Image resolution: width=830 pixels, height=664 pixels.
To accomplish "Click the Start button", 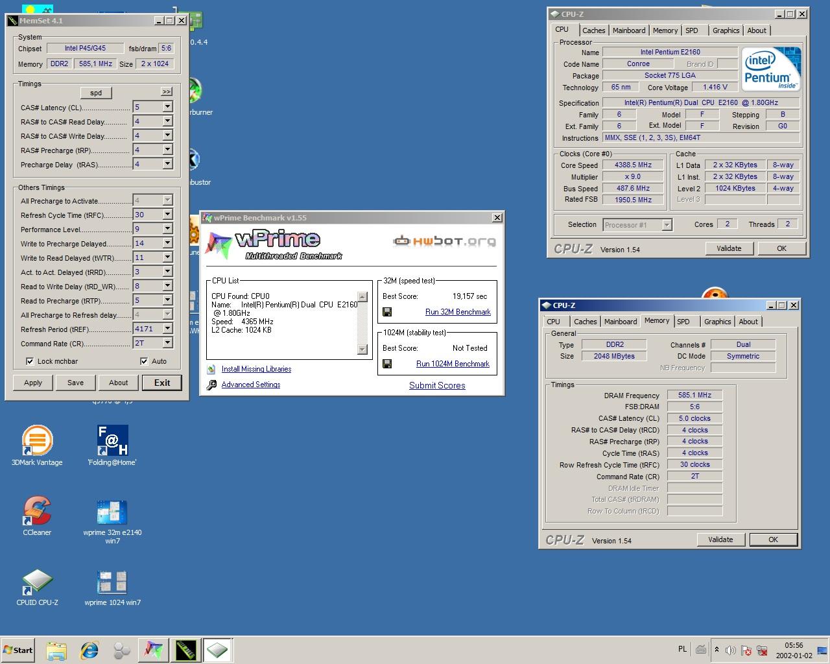I will (18, 650).
